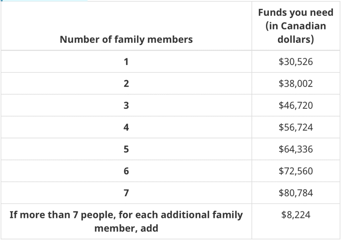The height and width of the screenshot is (240, 342).
Task: Click the word 'dollars)' in the header
Action: coord(296,40)
